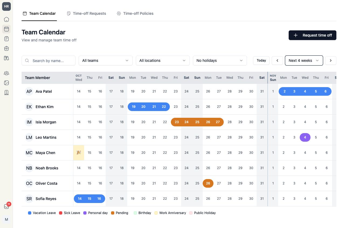Go to previous period with left chevron
Viewport: 345px width, 228px height.
tap(277, 60)
